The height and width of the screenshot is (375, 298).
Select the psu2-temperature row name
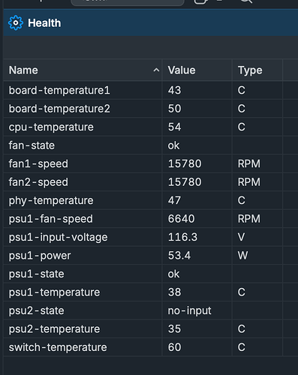[54, 329]
